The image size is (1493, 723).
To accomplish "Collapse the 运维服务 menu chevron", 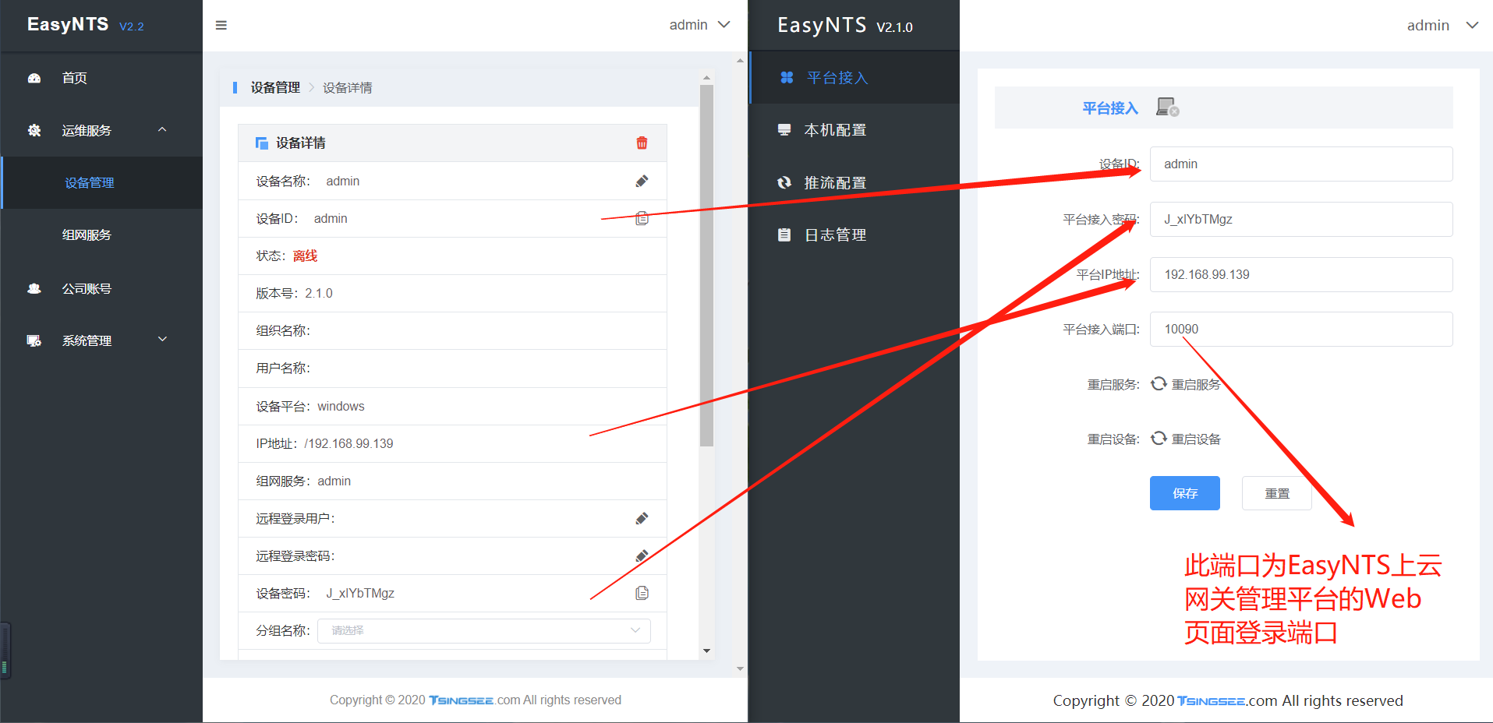I will tap(162, 129).
